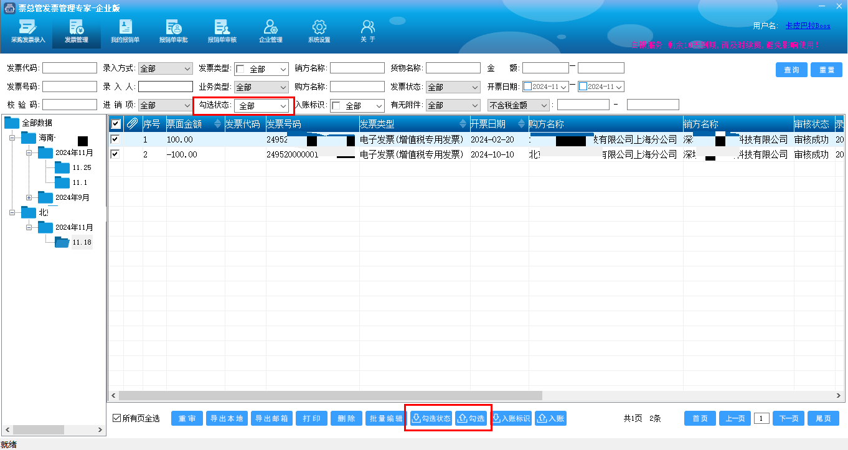Uncheck the checkbox for invoice row 1
The image size is (848, 450).
coord(115,139)
